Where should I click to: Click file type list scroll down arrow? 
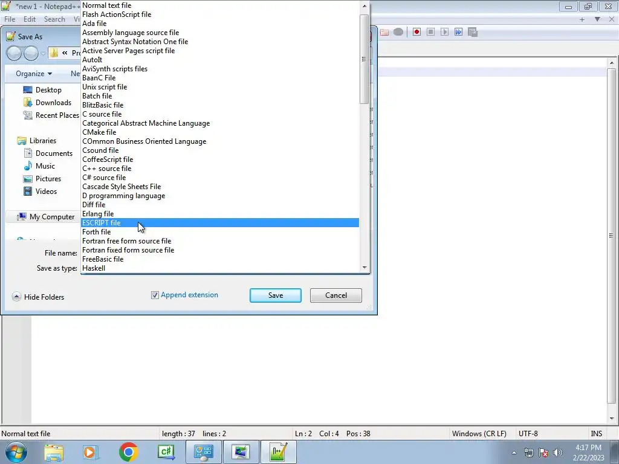(x=365, y=268)
